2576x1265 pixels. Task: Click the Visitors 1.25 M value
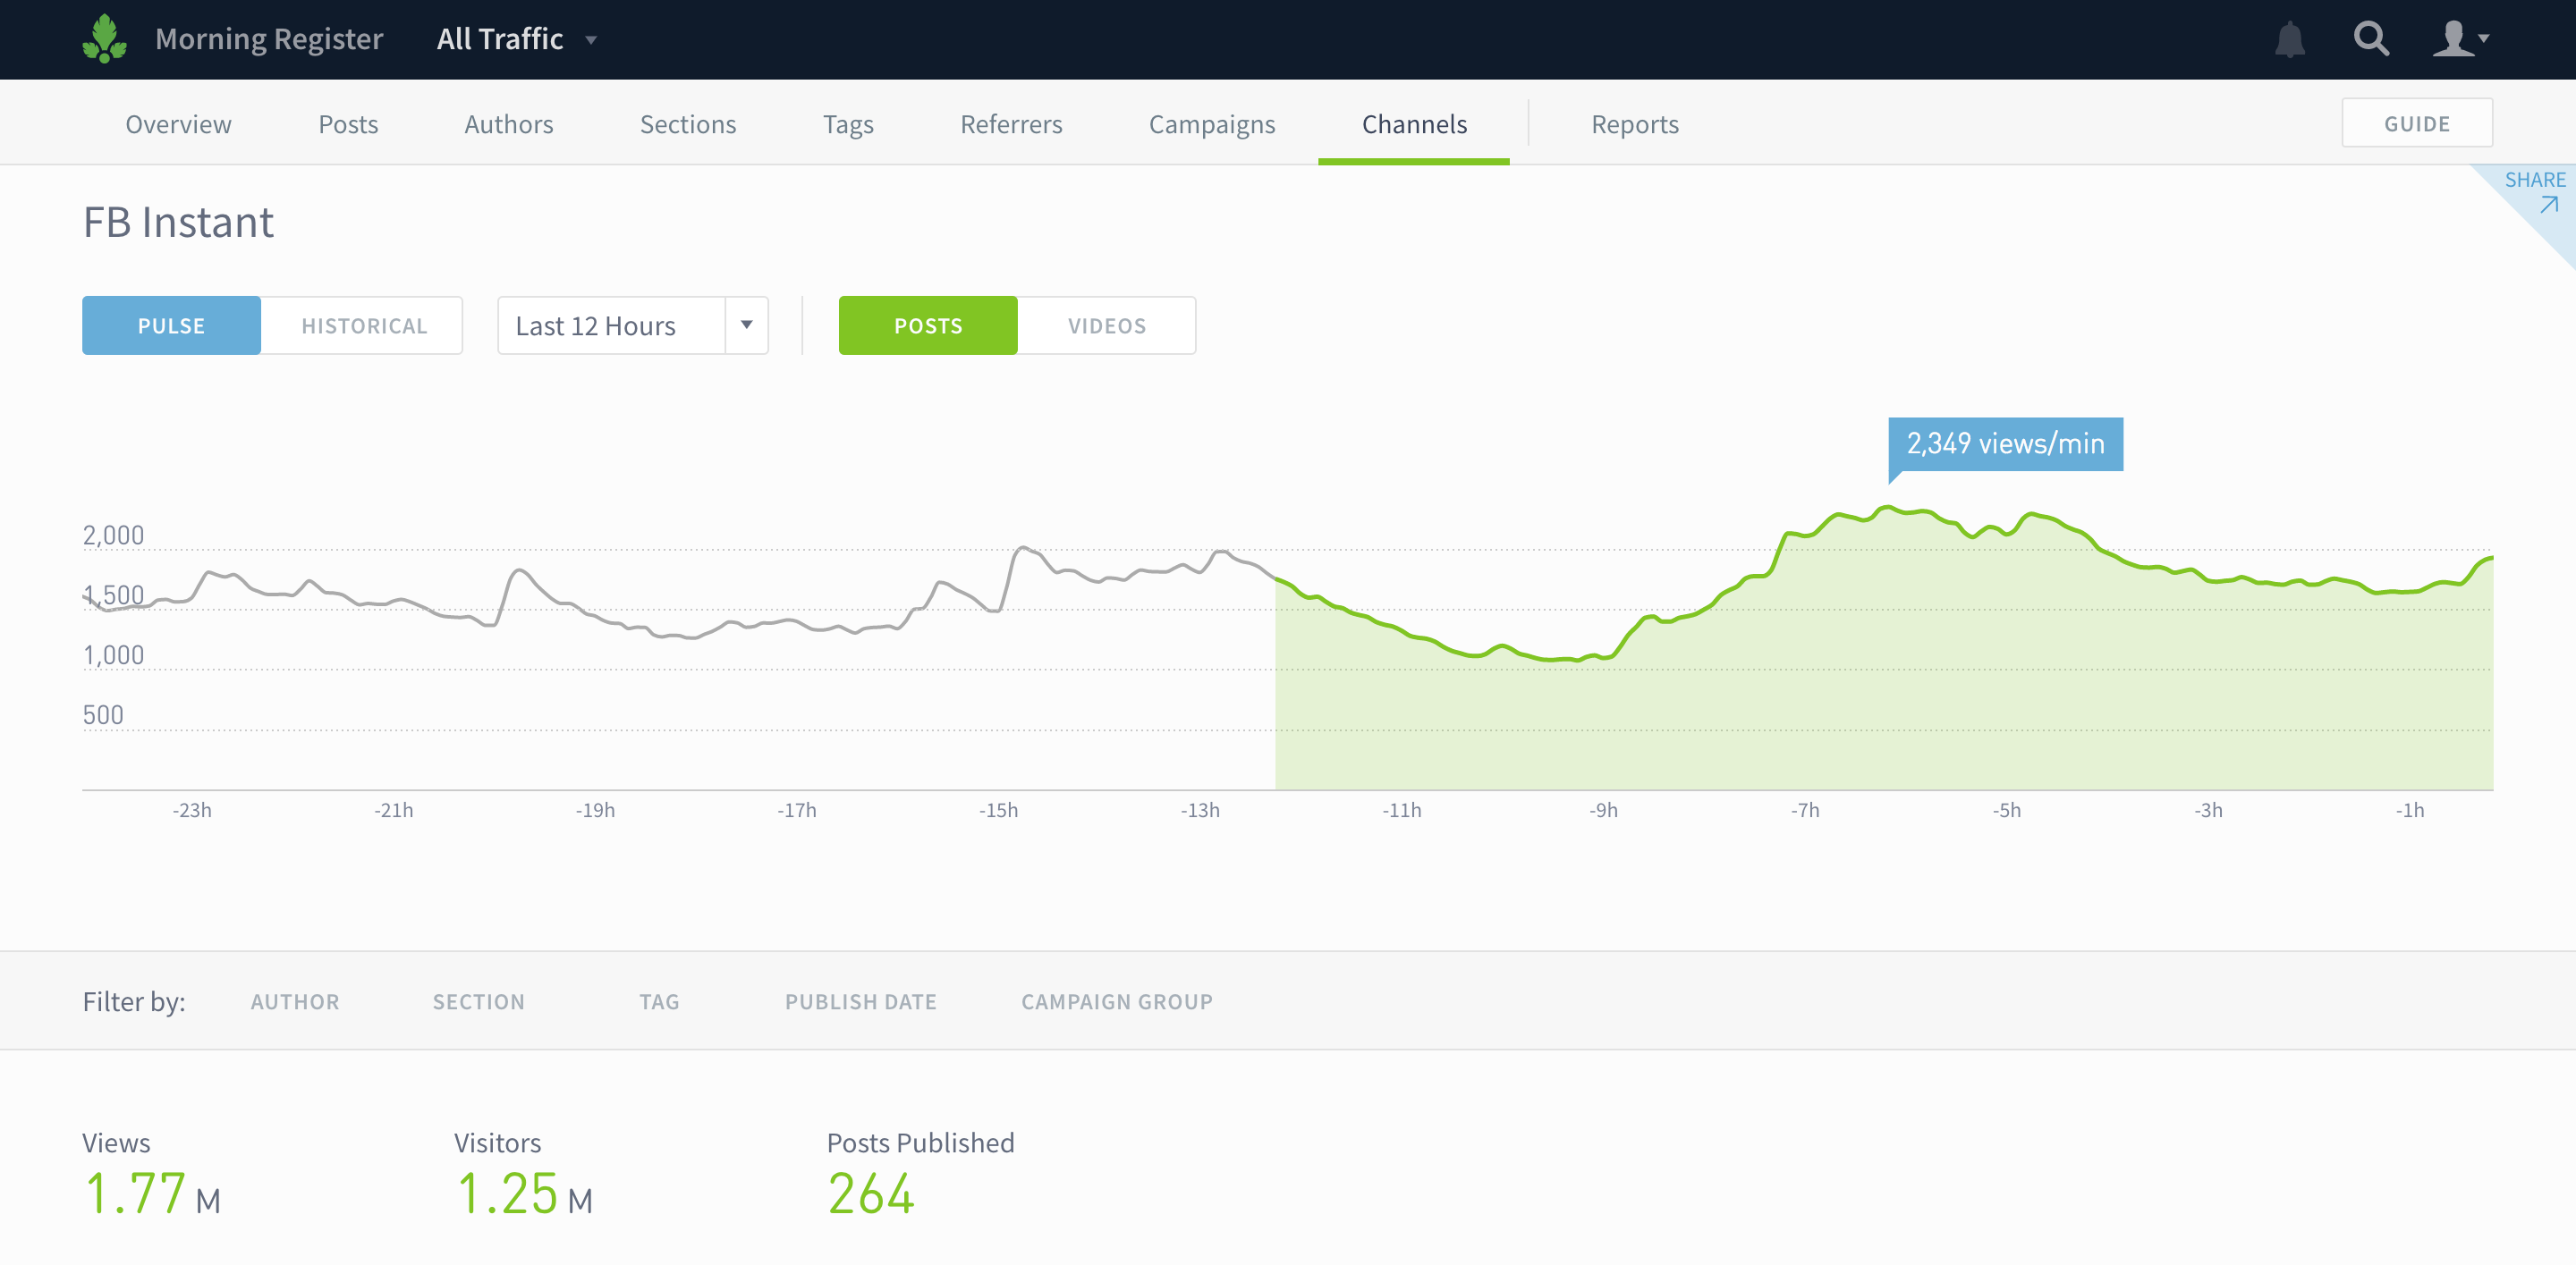click(x=524, y=1193)
